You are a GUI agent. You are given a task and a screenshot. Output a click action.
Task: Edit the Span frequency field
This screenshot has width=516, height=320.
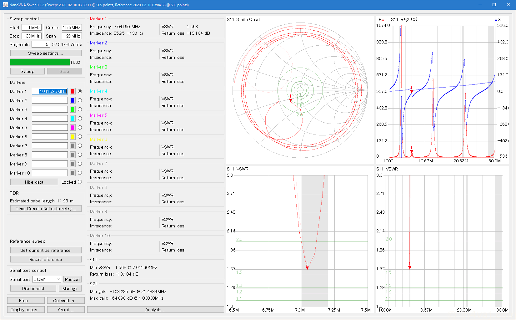pyautogui.click(x=72, y=36)
